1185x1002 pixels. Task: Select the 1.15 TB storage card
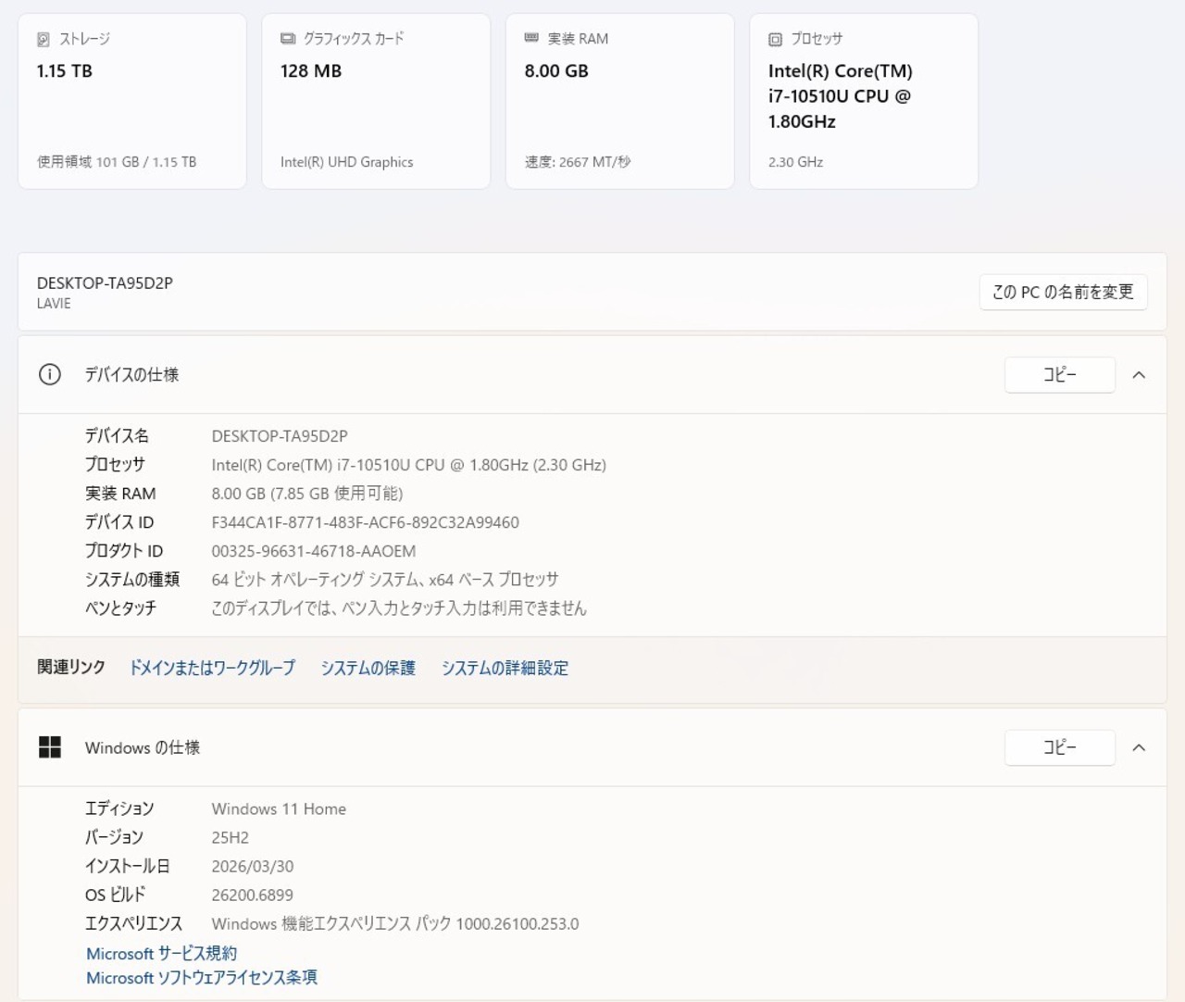coord(132,102)
